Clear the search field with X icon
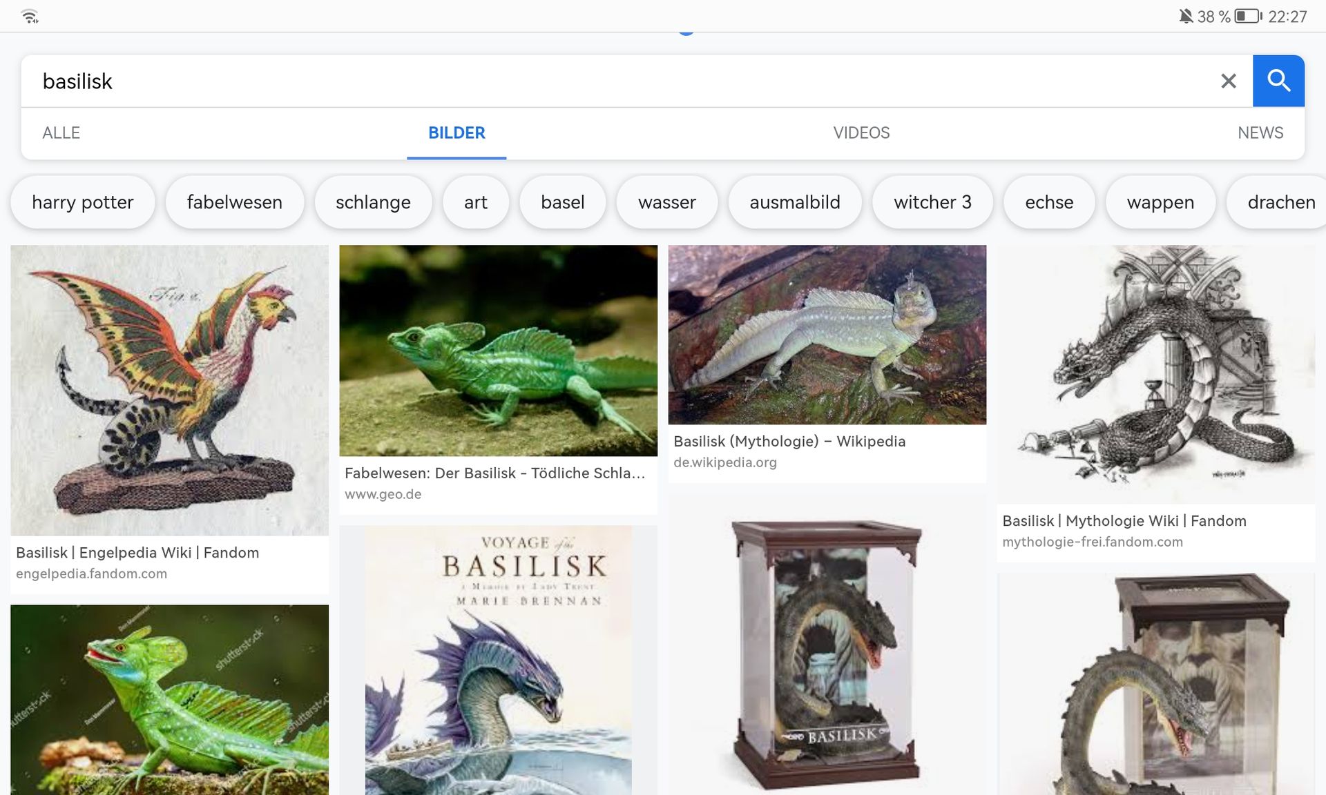Screen dimensions: 1326x795 click(1228, 81)
